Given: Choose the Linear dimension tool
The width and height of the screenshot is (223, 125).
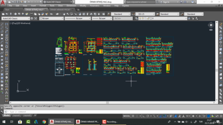Looking at the screenshot, I should (x=7, y=24).
